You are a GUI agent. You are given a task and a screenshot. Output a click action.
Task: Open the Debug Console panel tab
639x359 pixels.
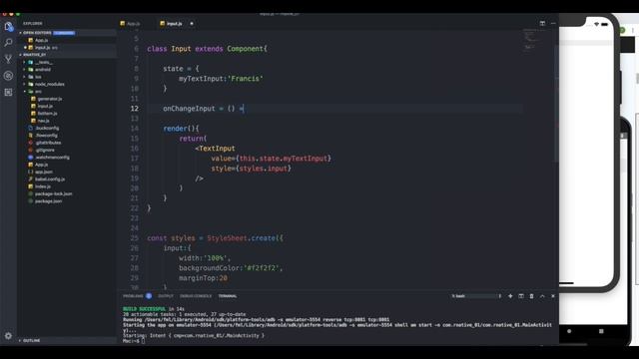[196, 296]
